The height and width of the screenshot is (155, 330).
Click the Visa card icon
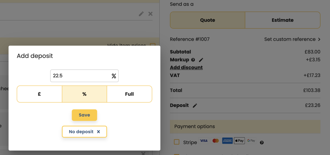204,141
